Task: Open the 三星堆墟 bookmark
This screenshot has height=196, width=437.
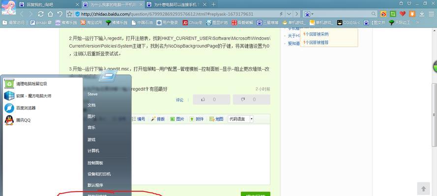Action: click(267, 23)
